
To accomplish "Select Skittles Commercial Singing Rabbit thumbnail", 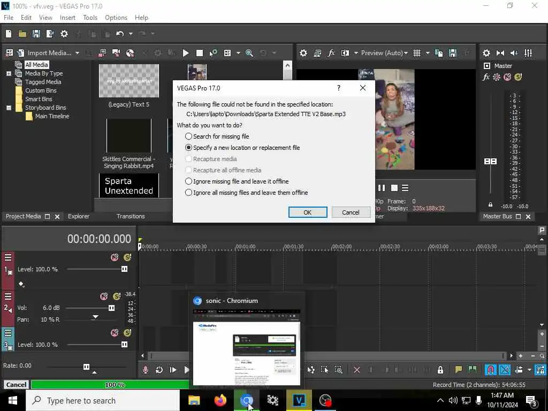I will (128, 135).
